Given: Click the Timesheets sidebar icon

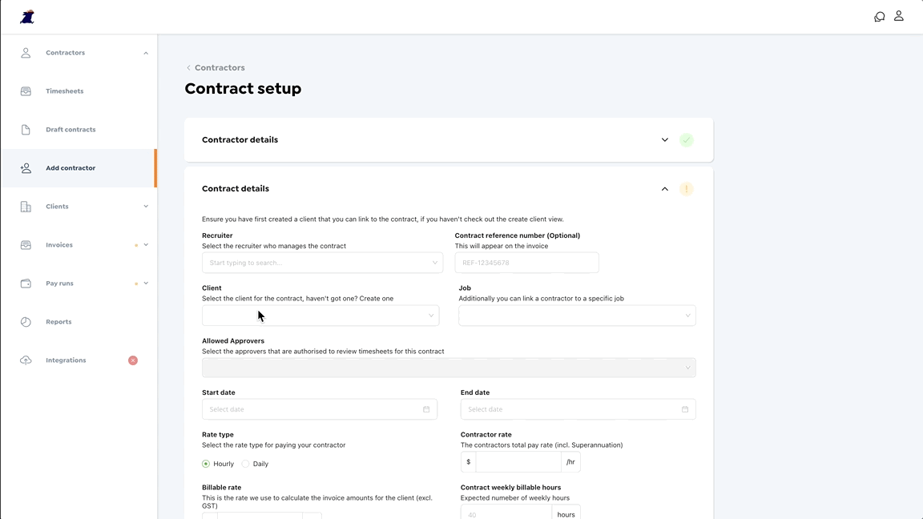Looking at the screenshot, I should click(x=26, y=91).
